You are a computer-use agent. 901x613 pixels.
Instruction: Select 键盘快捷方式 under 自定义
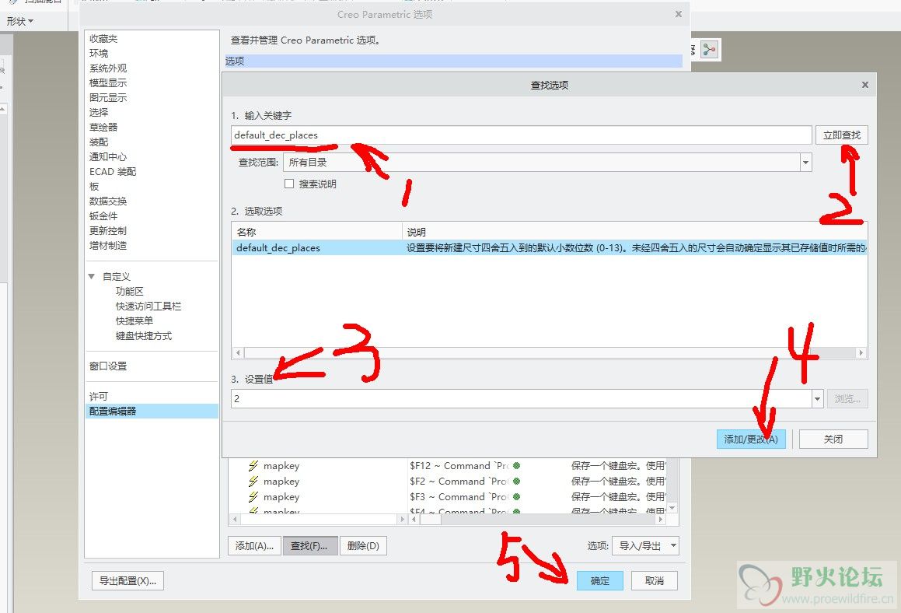point(144,336)
